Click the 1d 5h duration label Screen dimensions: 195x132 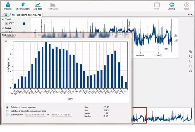tap(166, 49)
